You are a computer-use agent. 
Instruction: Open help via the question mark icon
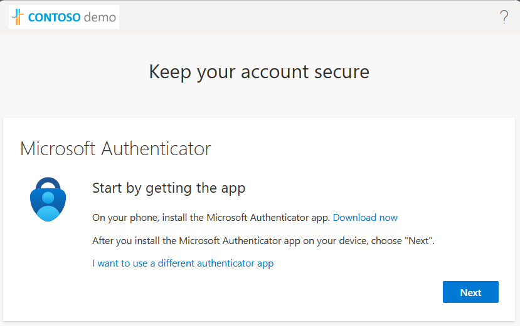pyautogui.click(x=504, y=17)
